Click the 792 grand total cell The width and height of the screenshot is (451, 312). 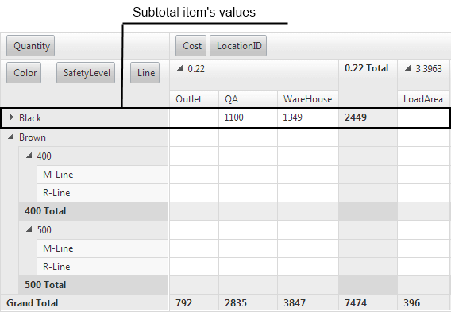[195, 303]
